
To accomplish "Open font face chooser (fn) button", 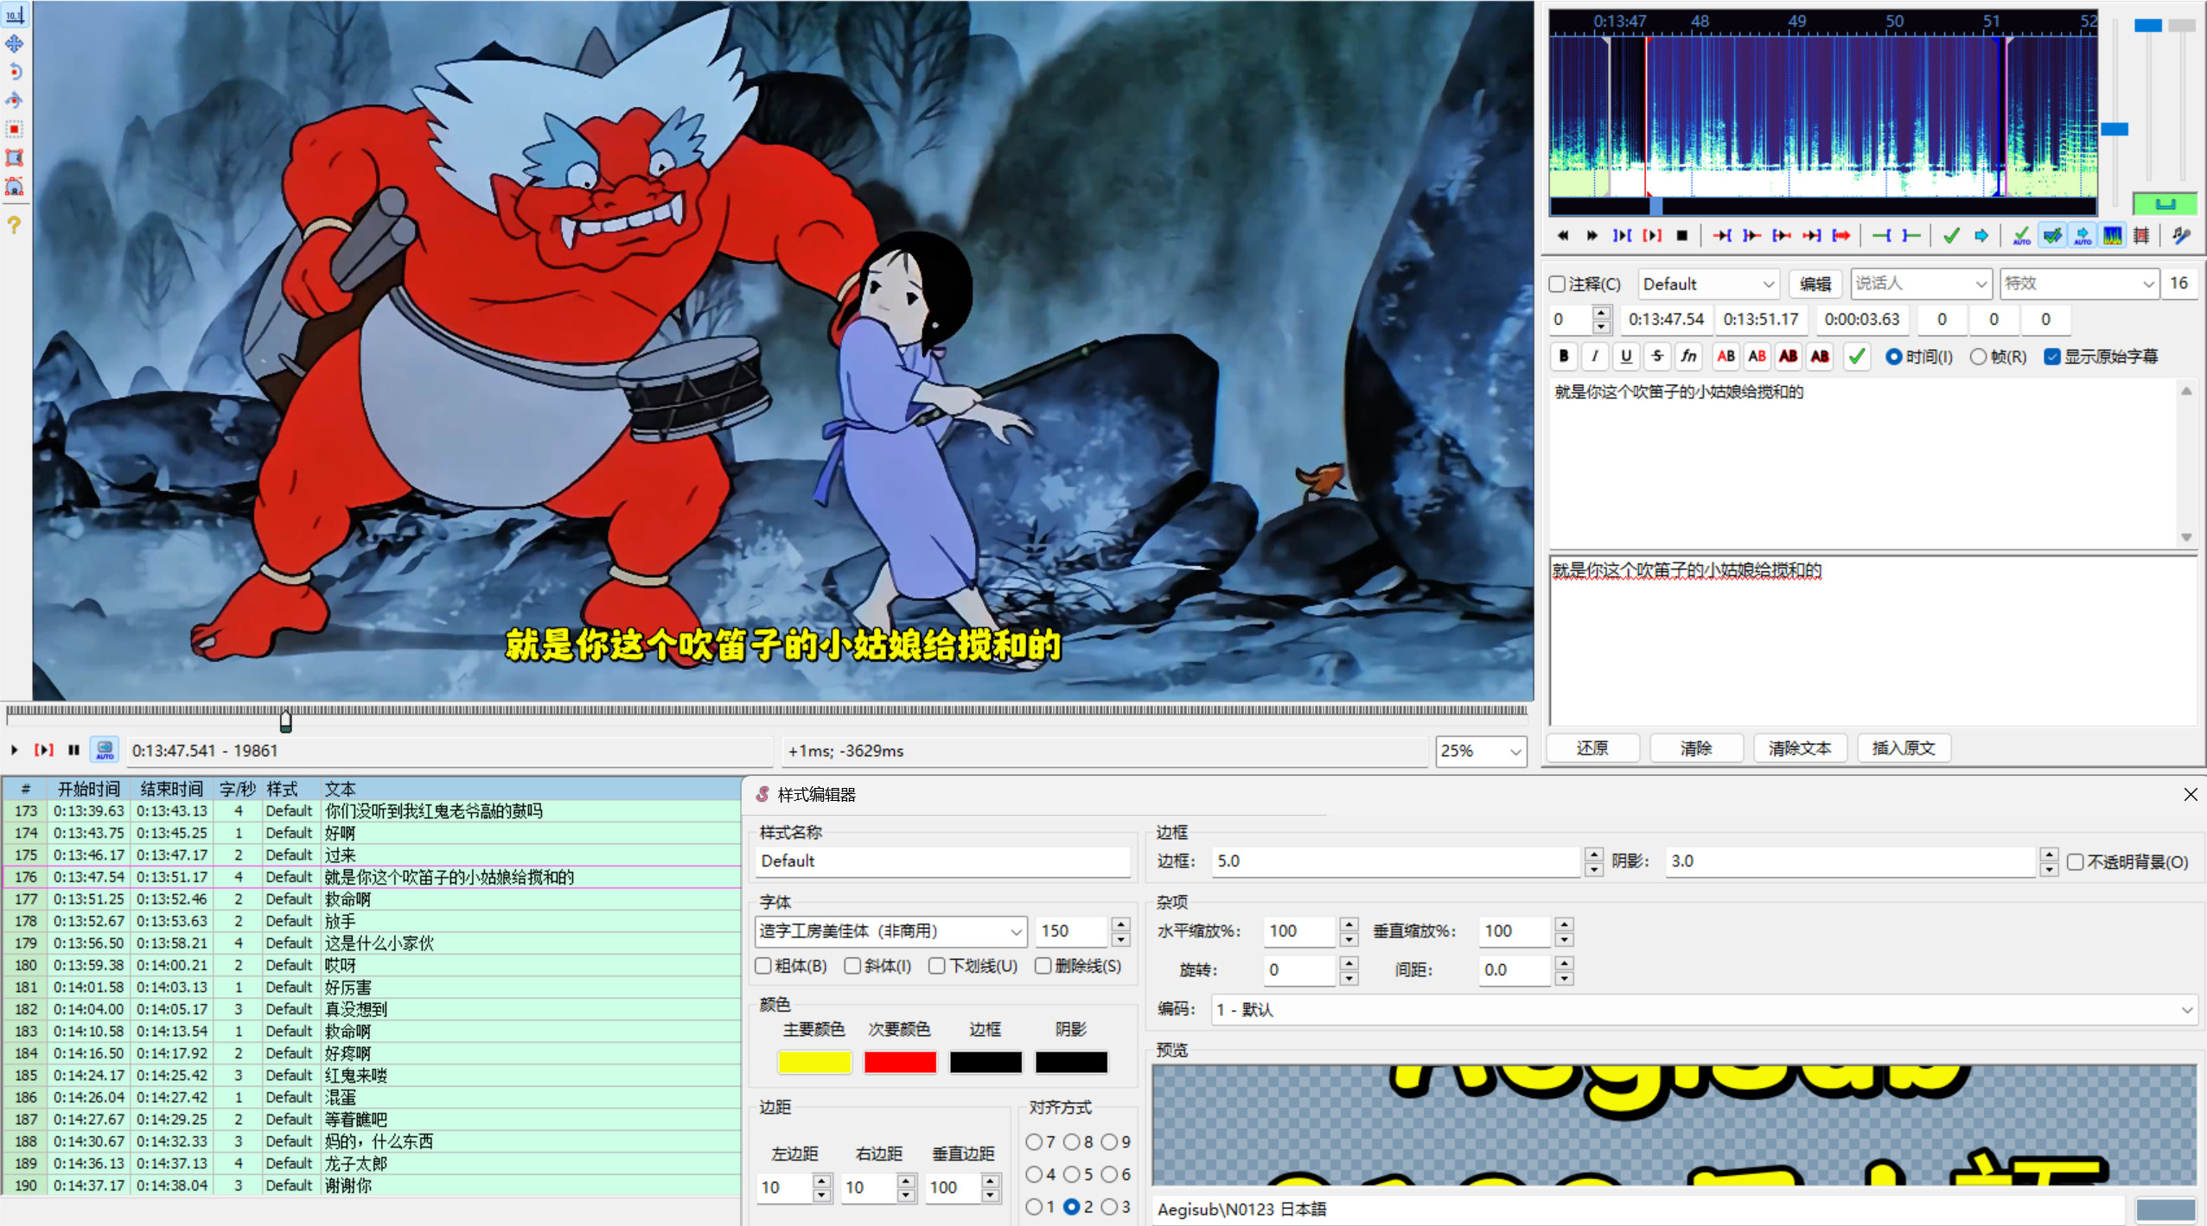I will click(x=1688, y=356).
